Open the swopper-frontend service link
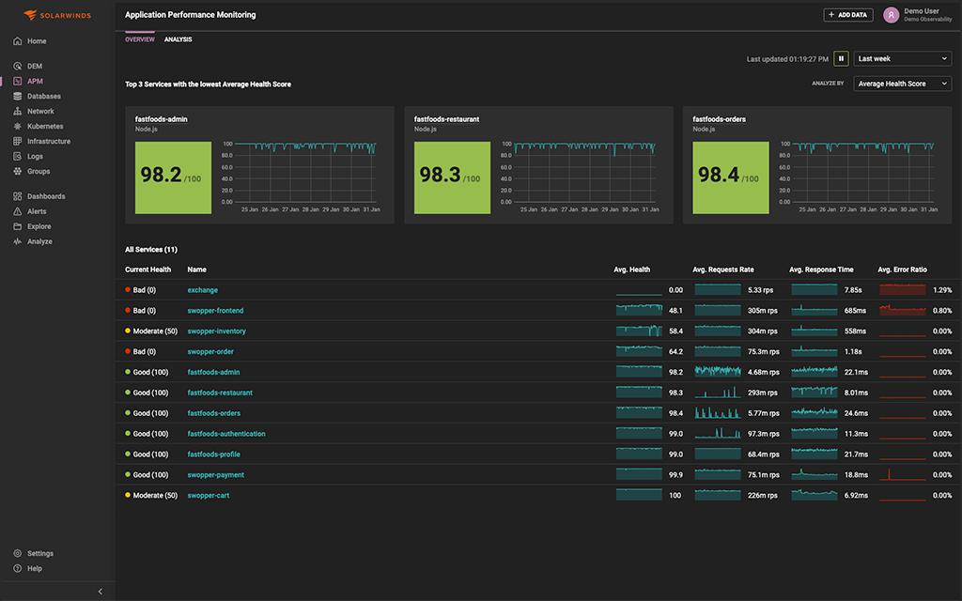962x601 pixels. click(215, 310)
